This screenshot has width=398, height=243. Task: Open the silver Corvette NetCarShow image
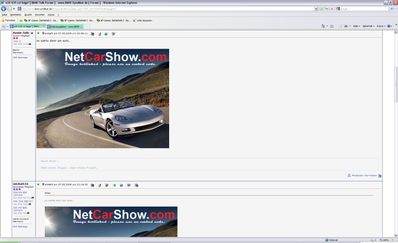[103, 98]
